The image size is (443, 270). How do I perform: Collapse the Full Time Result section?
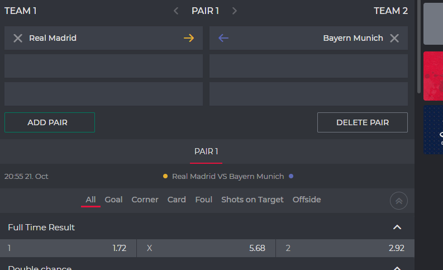397,228
